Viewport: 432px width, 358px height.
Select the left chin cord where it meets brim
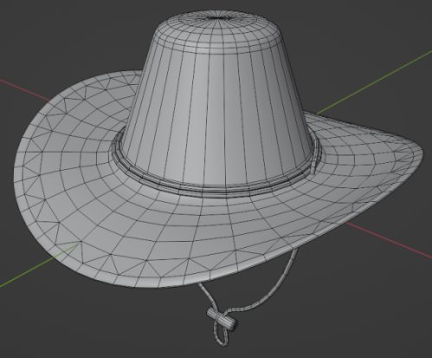[x=202, y=288]
